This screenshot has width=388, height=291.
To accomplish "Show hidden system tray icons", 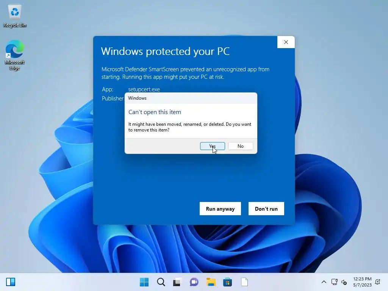I will click(324, 282).
